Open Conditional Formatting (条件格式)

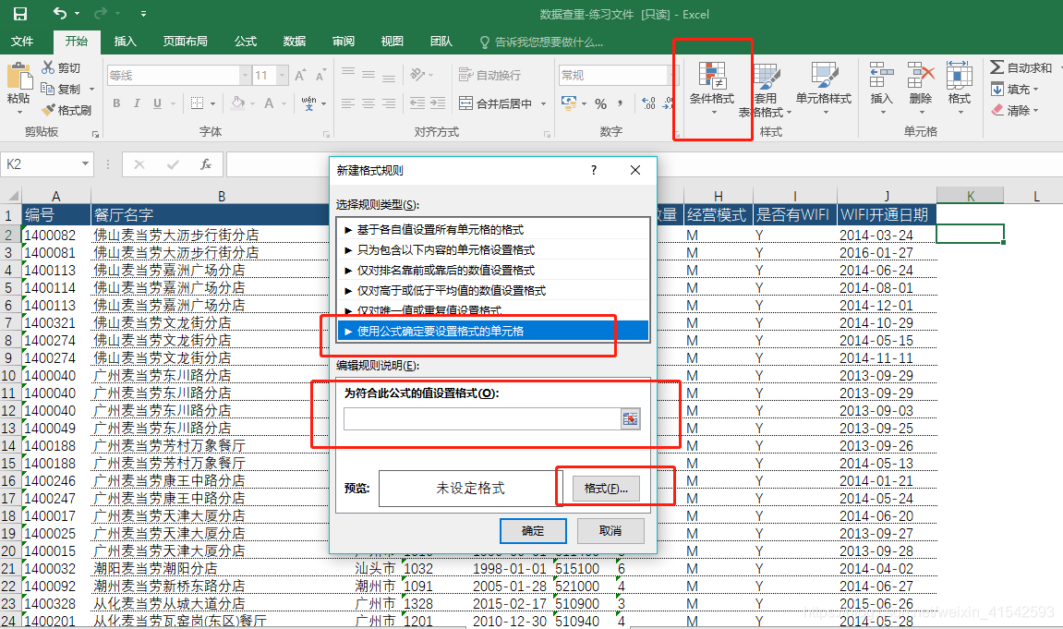[712, 87]
